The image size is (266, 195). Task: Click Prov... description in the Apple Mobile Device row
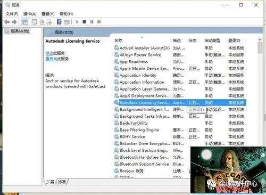(x=179, y=68)
